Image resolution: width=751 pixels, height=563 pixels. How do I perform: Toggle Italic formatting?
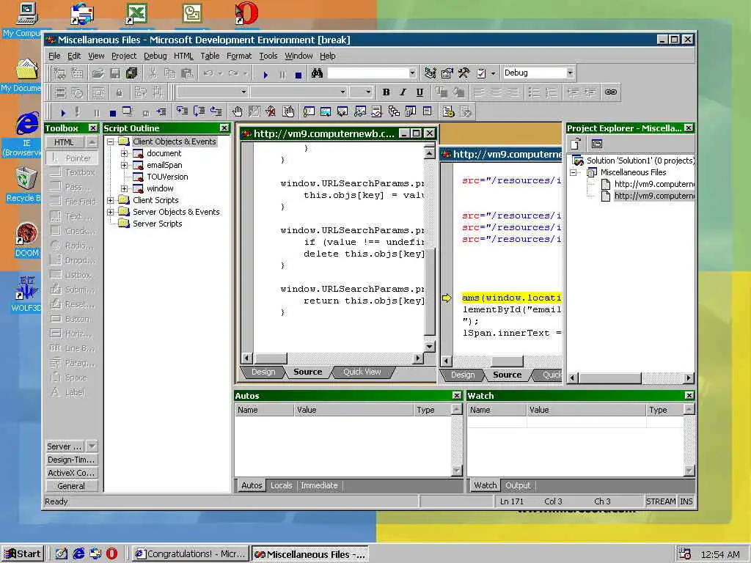coord(403,92)
